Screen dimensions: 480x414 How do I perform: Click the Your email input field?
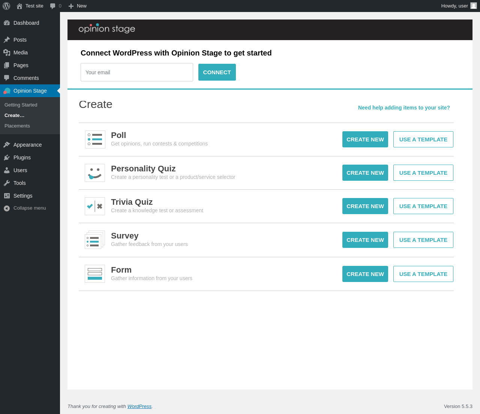click(137, 72)
